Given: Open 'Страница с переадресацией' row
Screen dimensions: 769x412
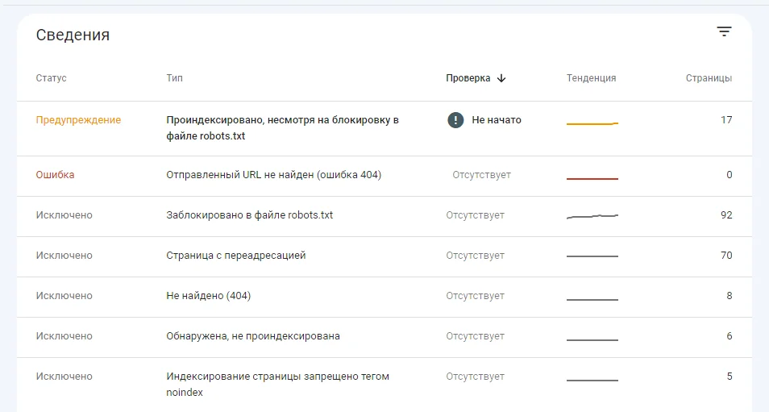Looking at the screenshot, I should (235, 256).
